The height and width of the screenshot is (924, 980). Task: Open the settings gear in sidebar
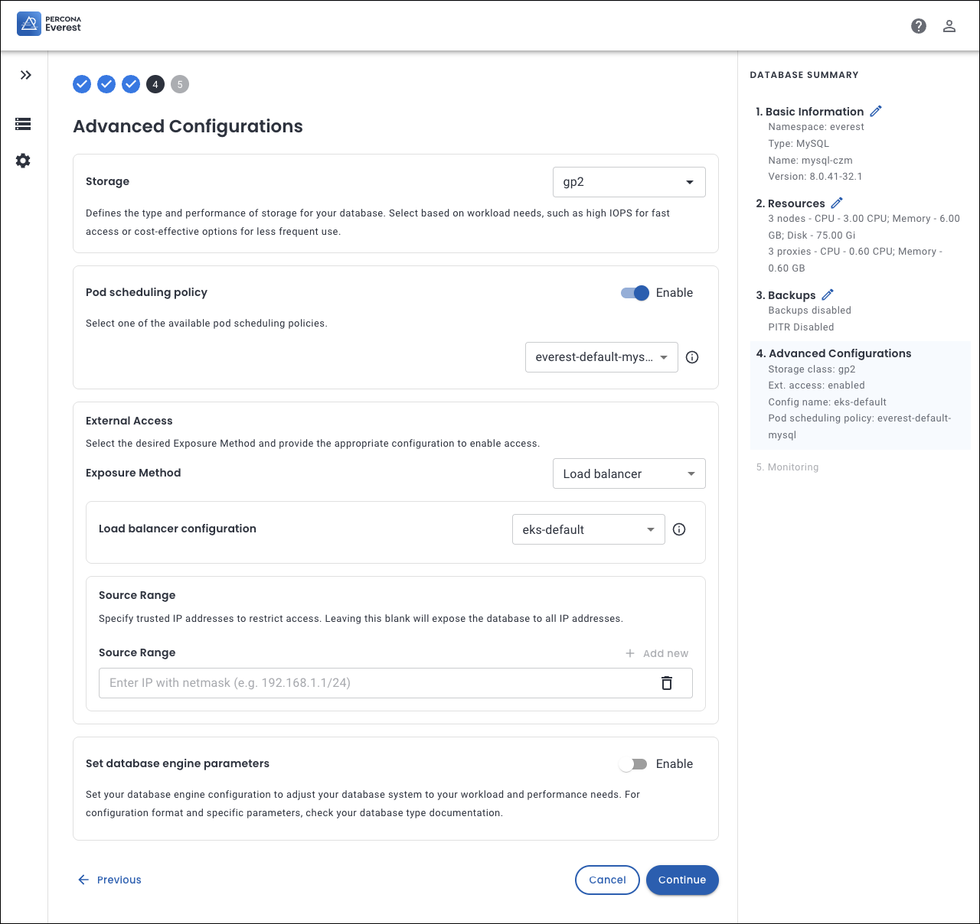[23, 161]
